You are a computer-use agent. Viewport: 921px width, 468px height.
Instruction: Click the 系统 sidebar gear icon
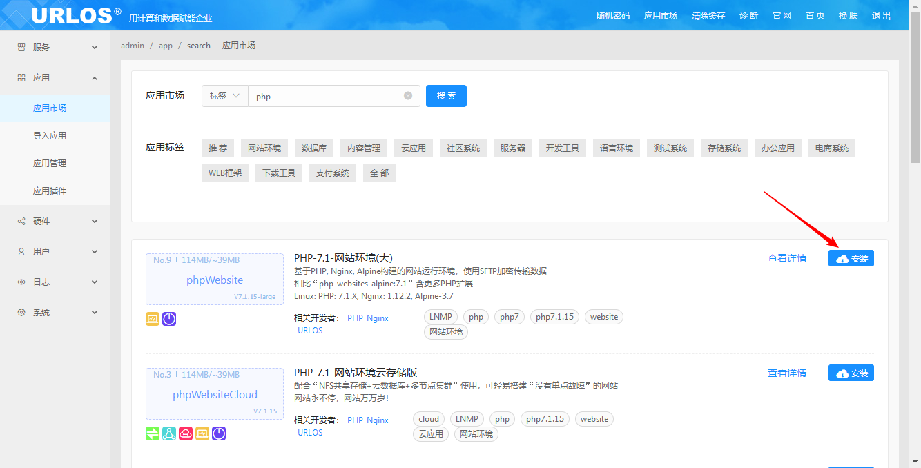pyautogui.click(x=21, y=313)
